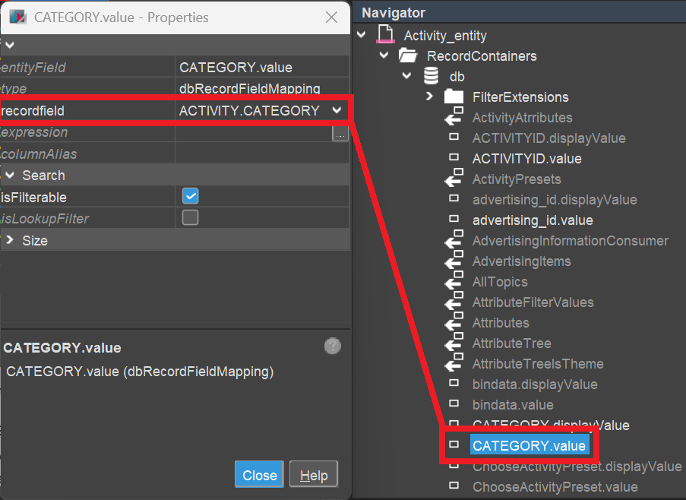
Task: Click the ActivityAtrributes consumer arrow icon
Action: 454,117
